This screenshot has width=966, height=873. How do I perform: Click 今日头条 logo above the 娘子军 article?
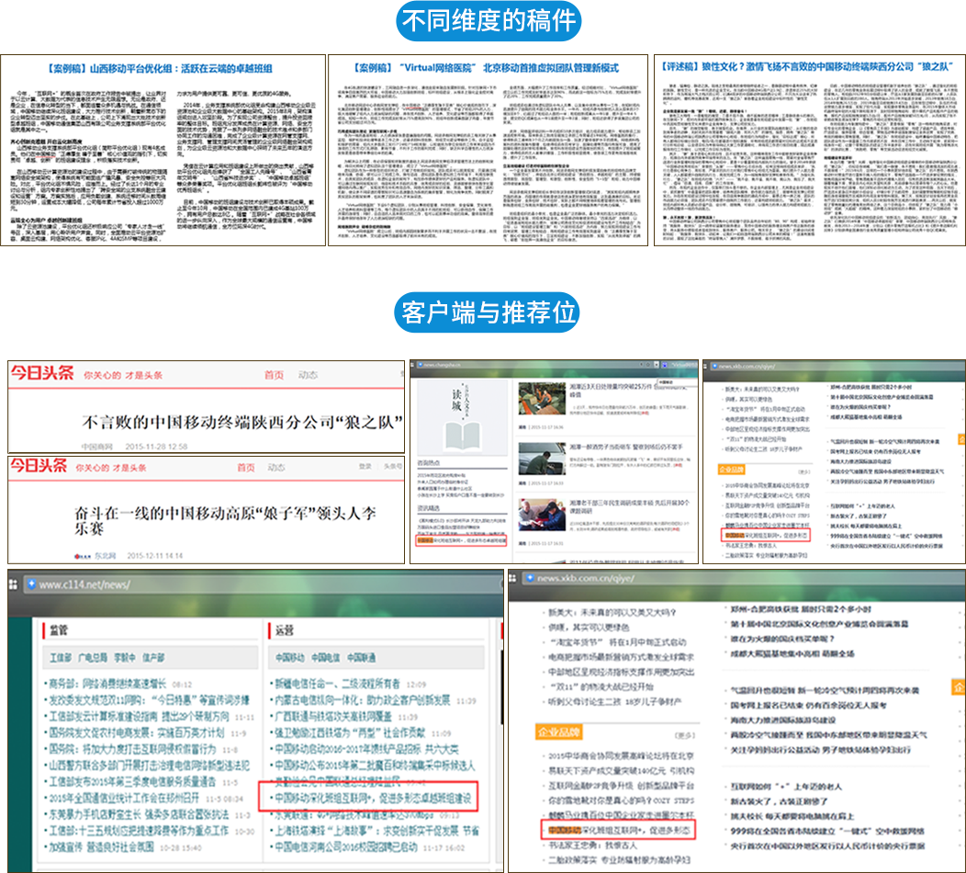click(39, 466)
